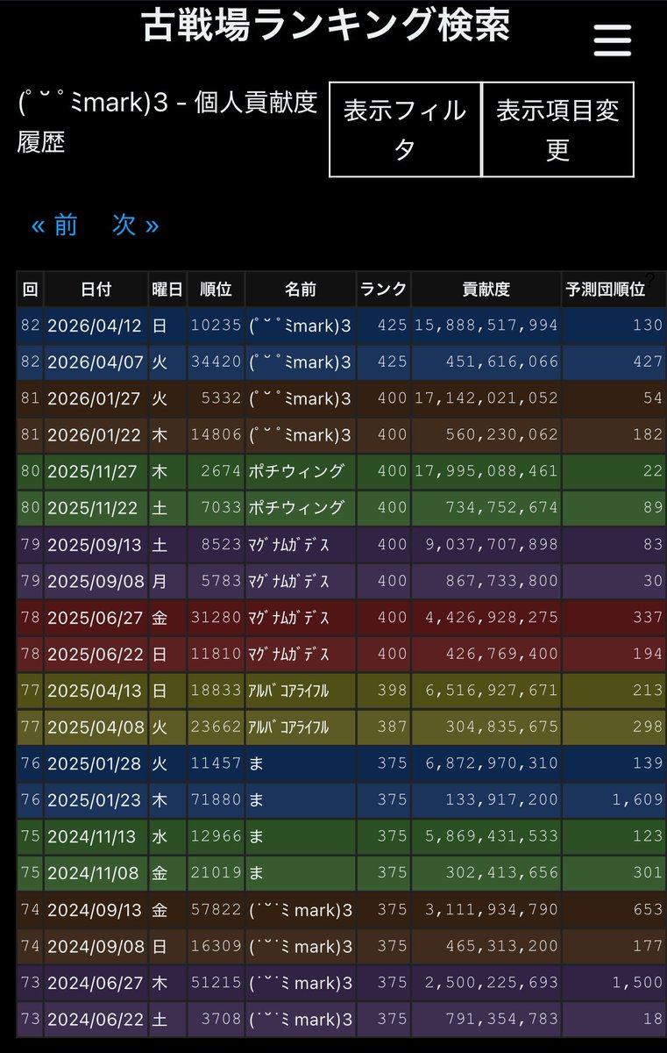
Task: Click contribution value 15,888,517,994
Action: (x=486, y=326)
